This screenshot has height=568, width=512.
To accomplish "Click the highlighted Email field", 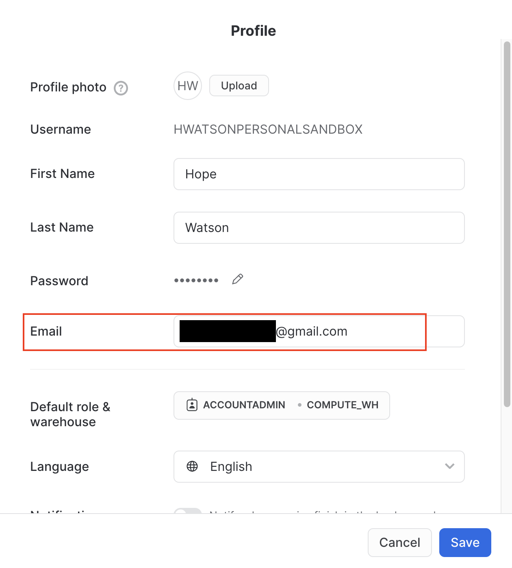I will pyautogui.click(x=319, y=331).
